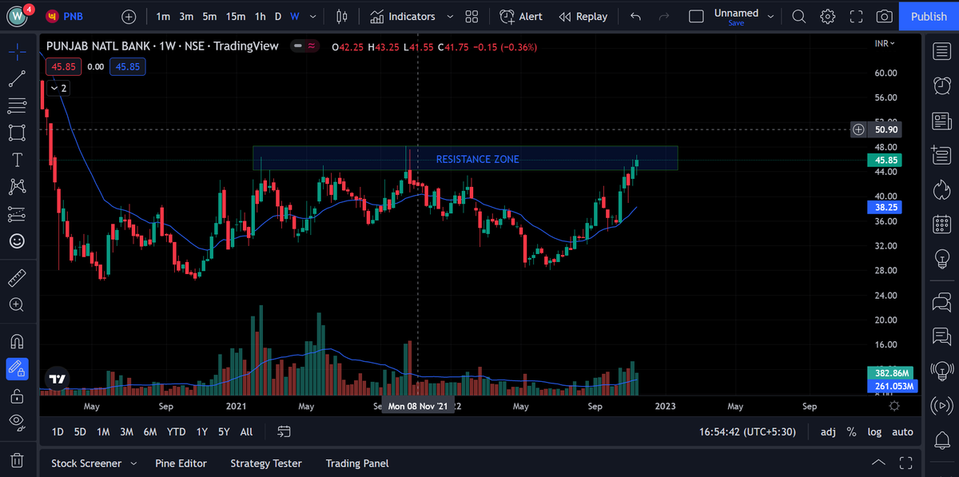Viewport: 959px width, 477px height.
Task: Open the Indicators dialog
Action: (403, 17)
